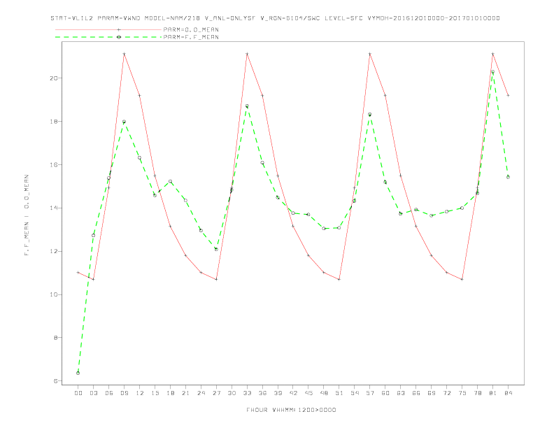Select the red O.O_MEAN peak at hour 09
Image resolution: width=554 pixels, height=428 pixels.
(124, 54)
